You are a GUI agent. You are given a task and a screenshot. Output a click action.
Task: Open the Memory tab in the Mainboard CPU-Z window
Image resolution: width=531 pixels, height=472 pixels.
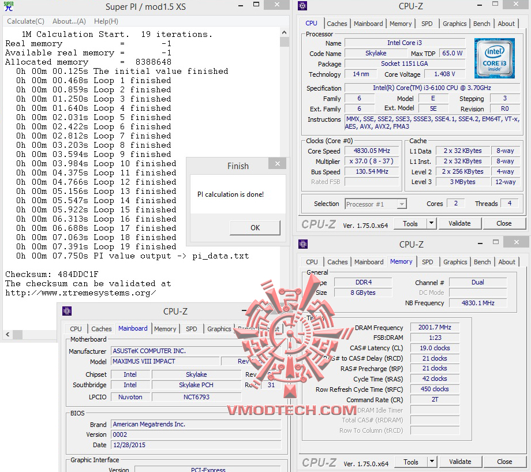click(165, 329)
